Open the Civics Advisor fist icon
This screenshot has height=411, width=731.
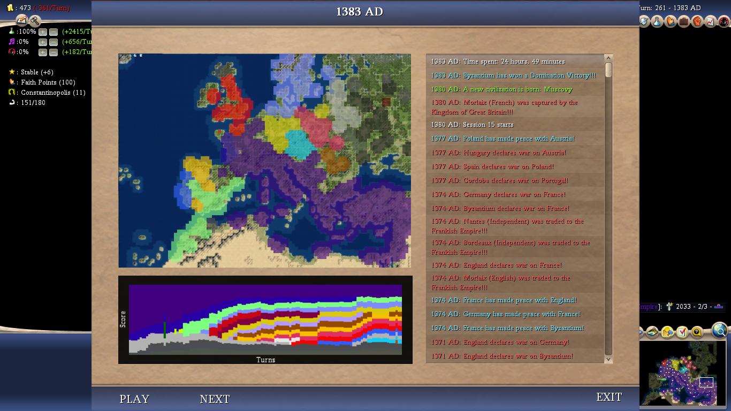pos(697,21)
